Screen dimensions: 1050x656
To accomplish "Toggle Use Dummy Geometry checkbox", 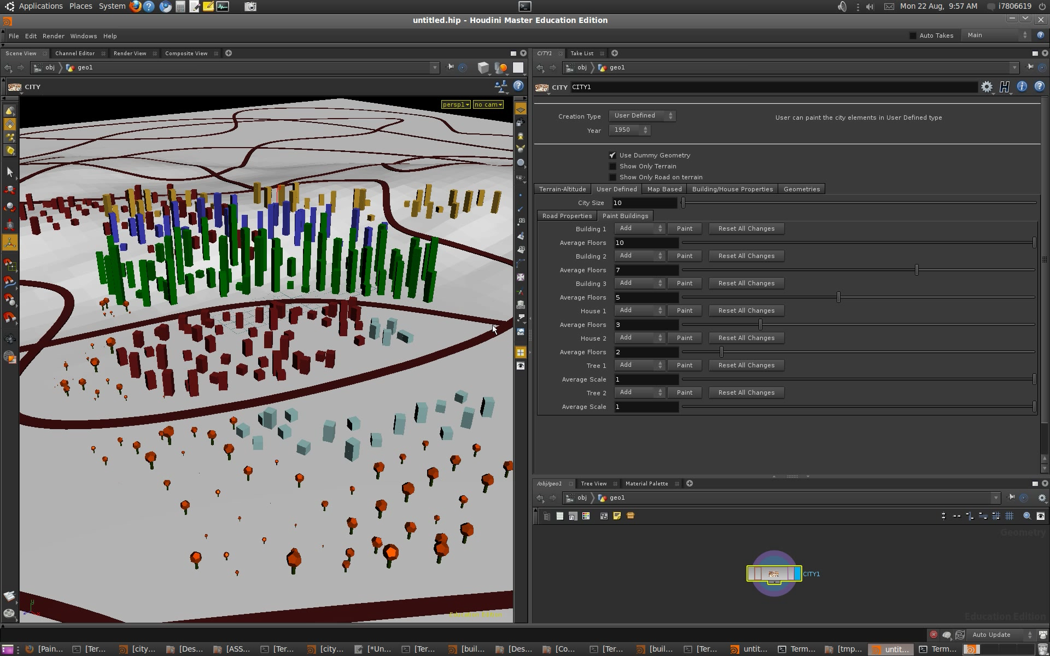I will (612, 155).
